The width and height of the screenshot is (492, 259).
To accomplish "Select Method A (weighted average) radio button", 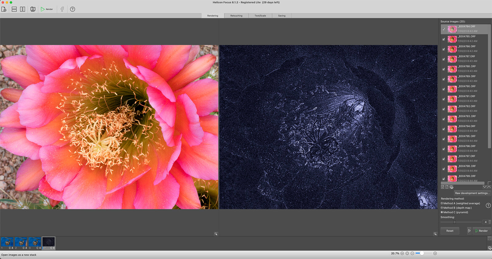I will coord(442,203).
